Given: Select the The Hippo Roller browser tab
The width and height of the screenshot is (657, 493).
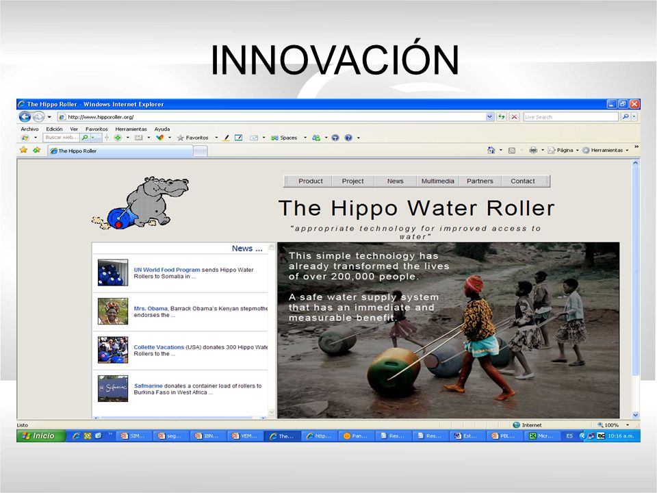Looking at the screenshot, I should tap(120, 151).
